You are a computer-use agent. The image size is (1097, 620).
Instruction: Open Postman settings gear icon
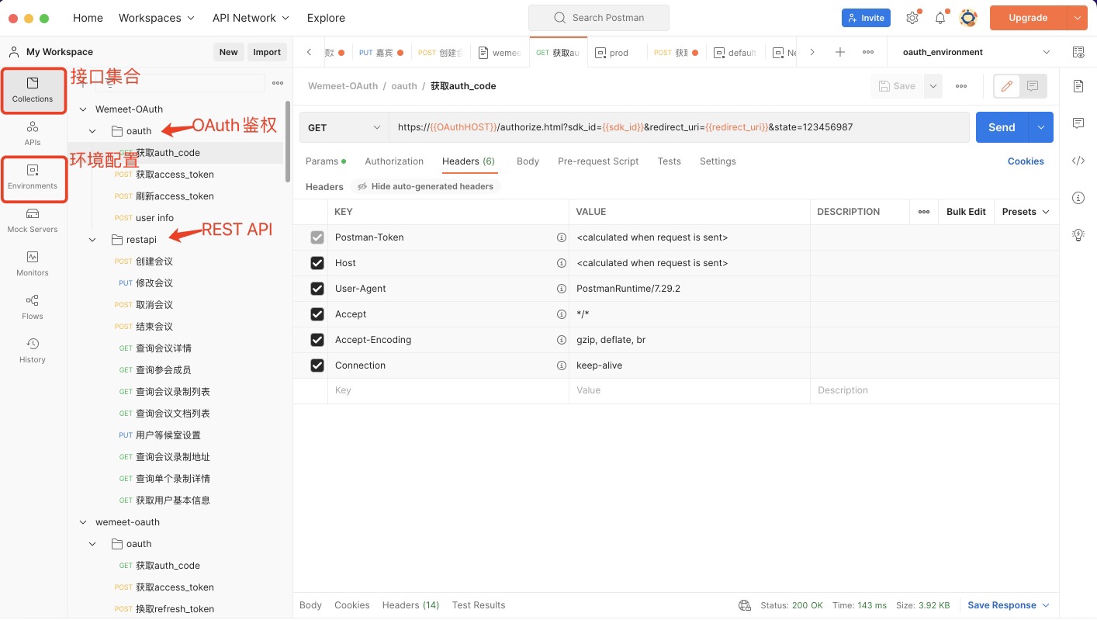(x=912, y=18)
